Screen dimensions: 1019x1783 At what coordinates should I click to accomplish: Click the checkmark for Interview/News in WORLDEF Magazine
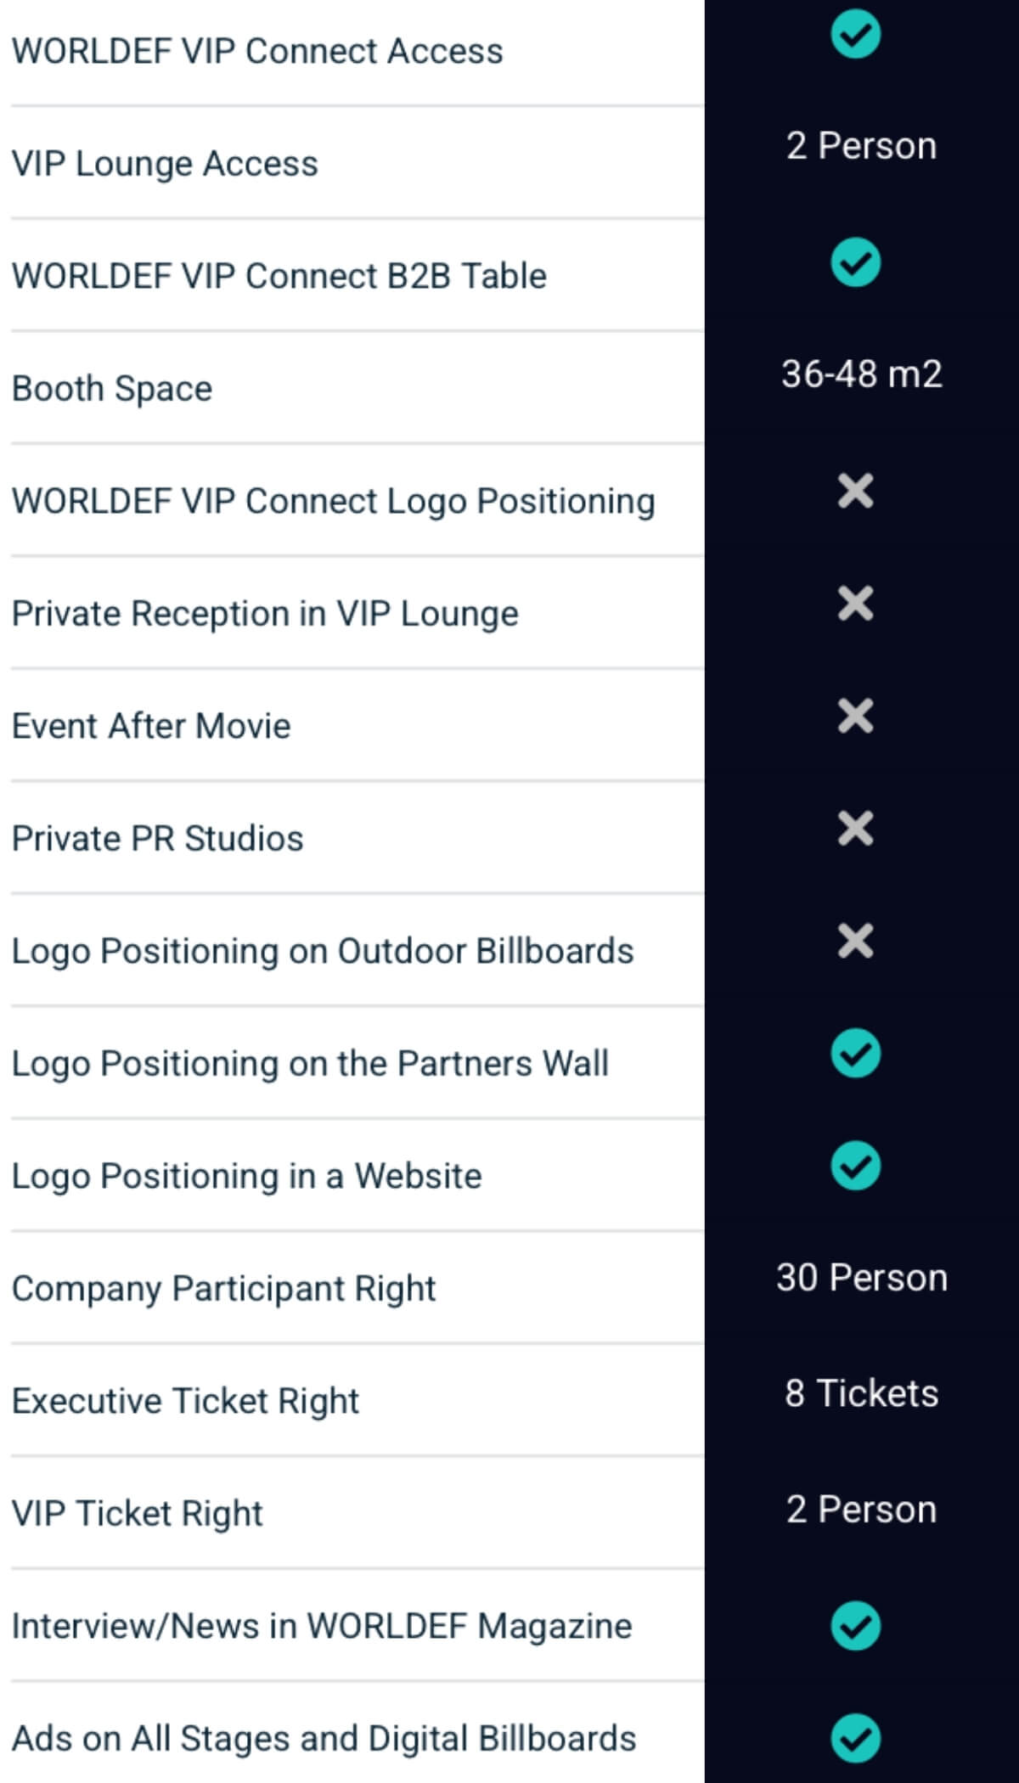coord(855,1626)
